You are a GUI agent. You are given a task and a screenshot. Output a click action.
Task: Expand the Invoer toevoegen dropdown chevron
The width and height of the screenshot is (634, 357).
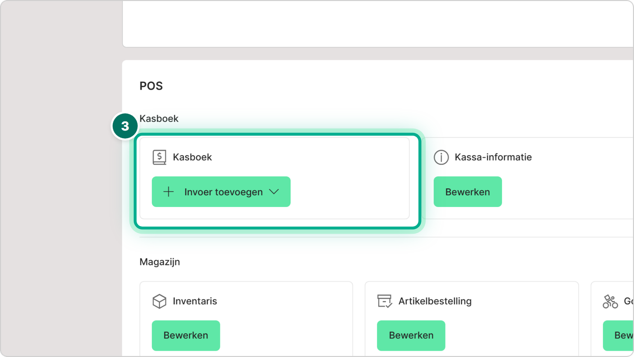coord(274,192)
